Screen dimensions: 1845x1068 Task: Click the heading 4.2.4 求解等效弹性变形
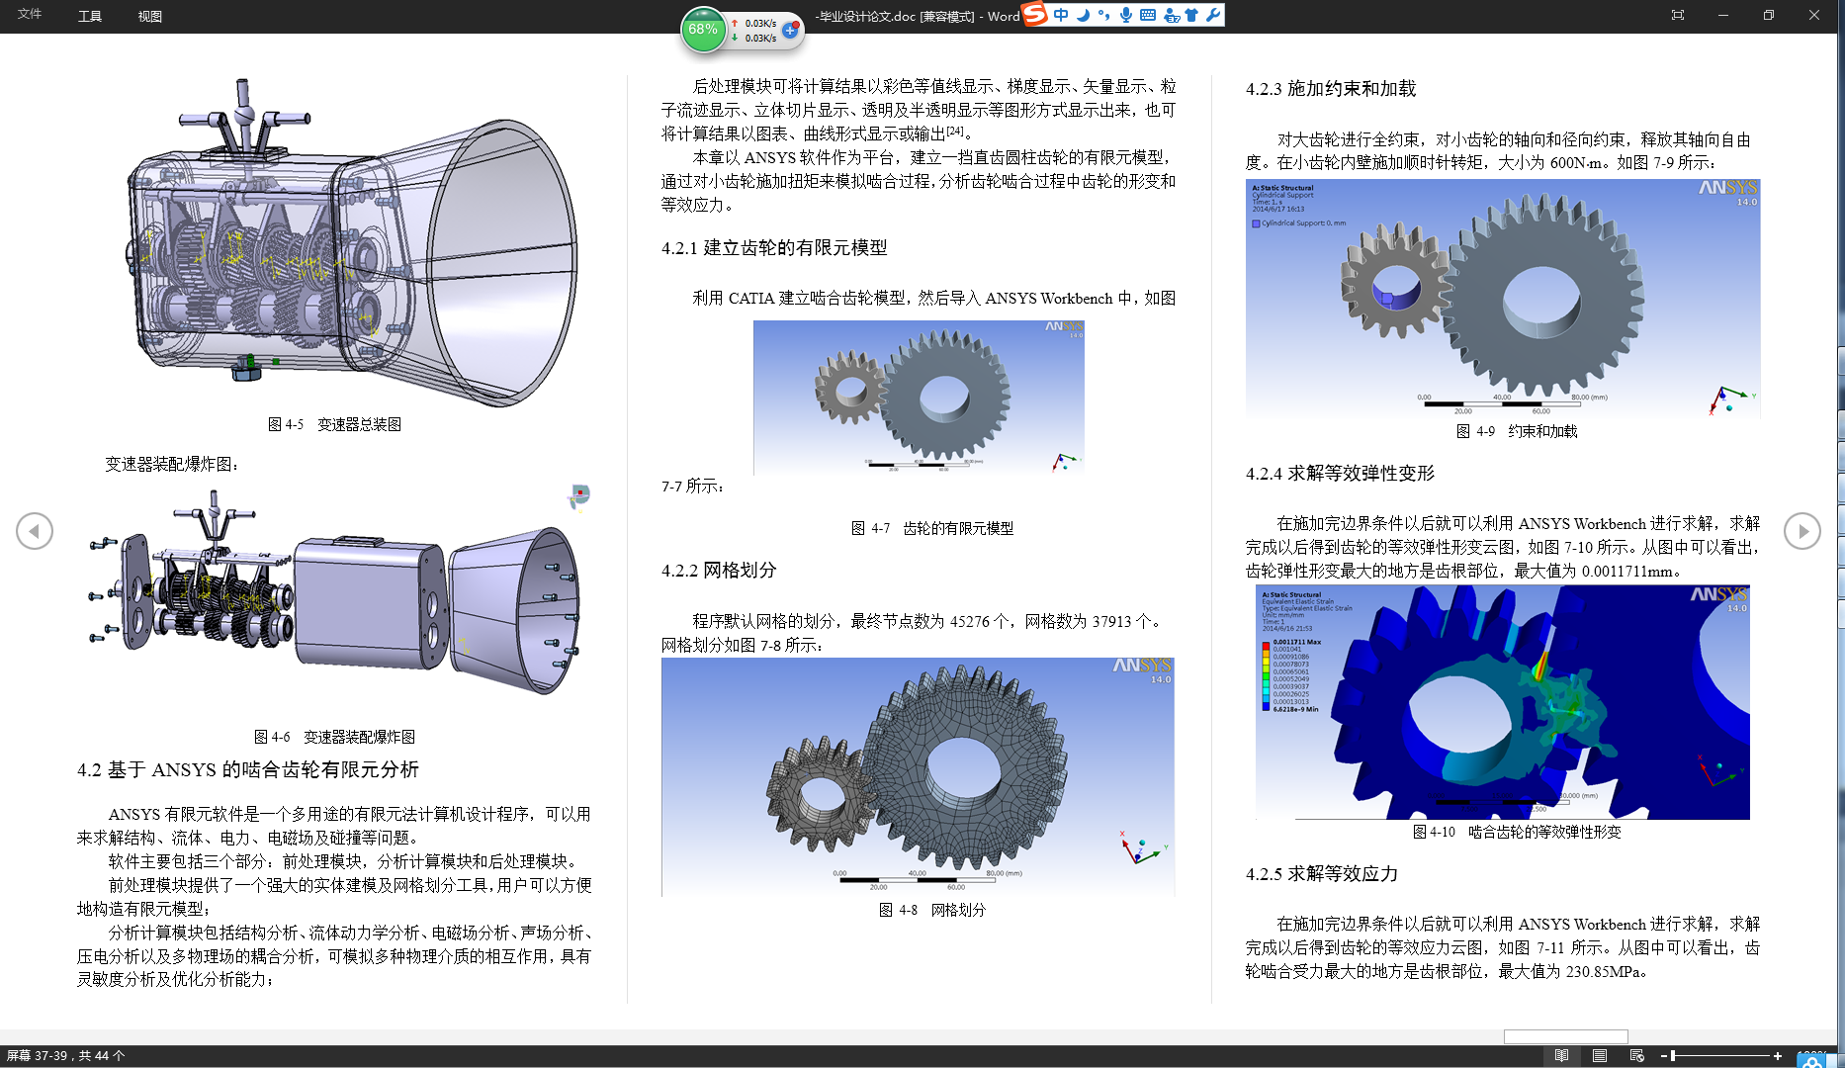click(x=1340, y=474)
